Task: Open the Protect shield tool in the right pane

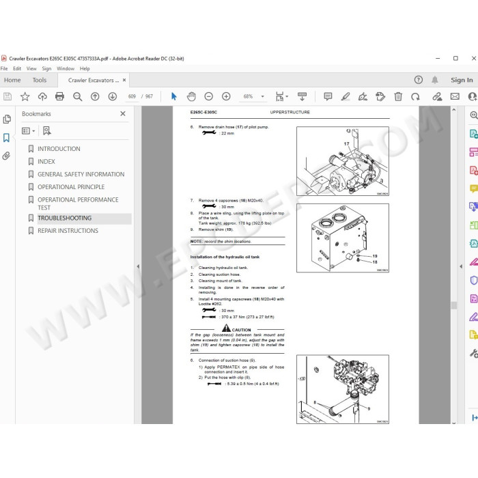Action: (x=473, y=280)
